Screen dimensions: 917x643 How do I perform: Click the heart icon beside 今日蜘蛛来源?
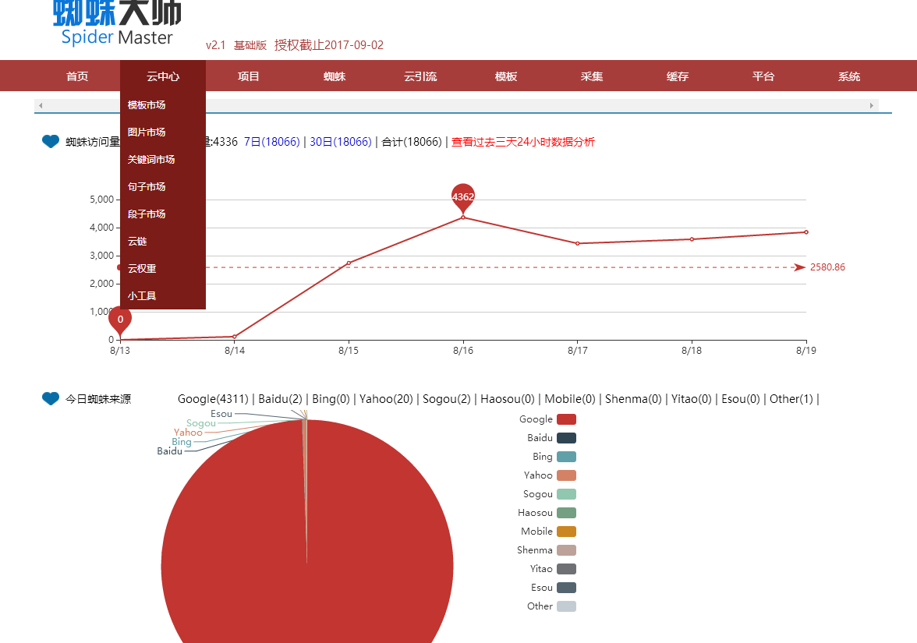tap(51, 399)
